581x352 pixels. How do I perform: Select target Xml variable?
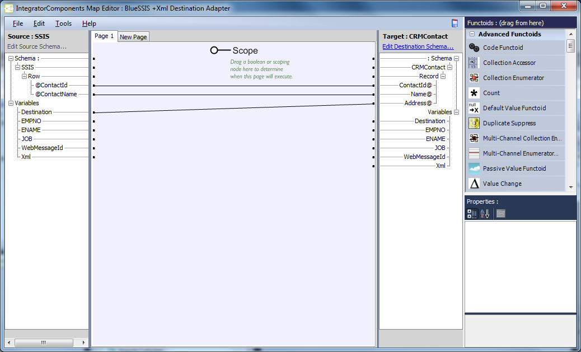441,166
